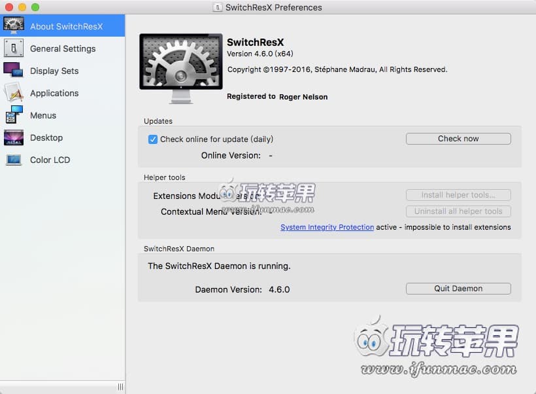Click the About SwitchResX gear icon

[14, 26]
